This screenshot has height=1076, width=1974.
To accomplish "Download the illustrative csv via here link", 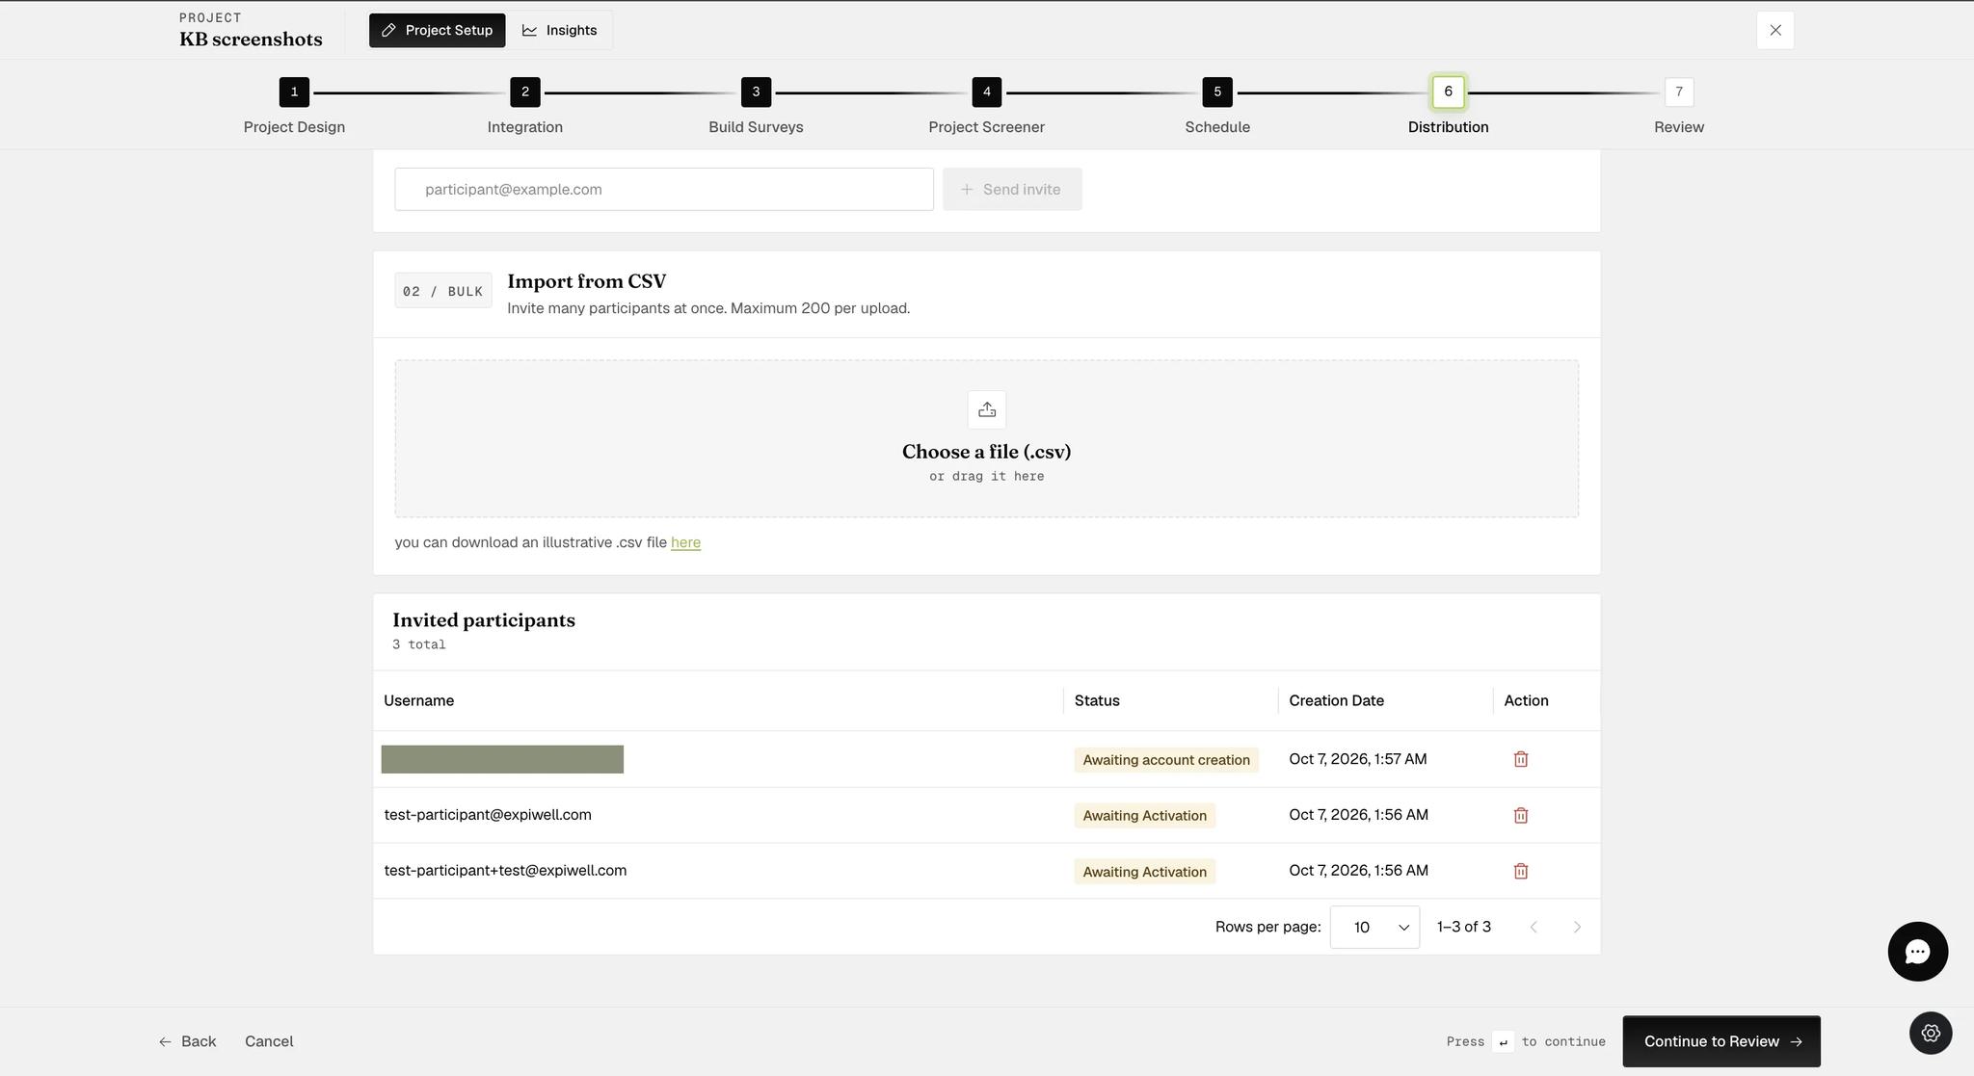I will [x=685, y=542].
